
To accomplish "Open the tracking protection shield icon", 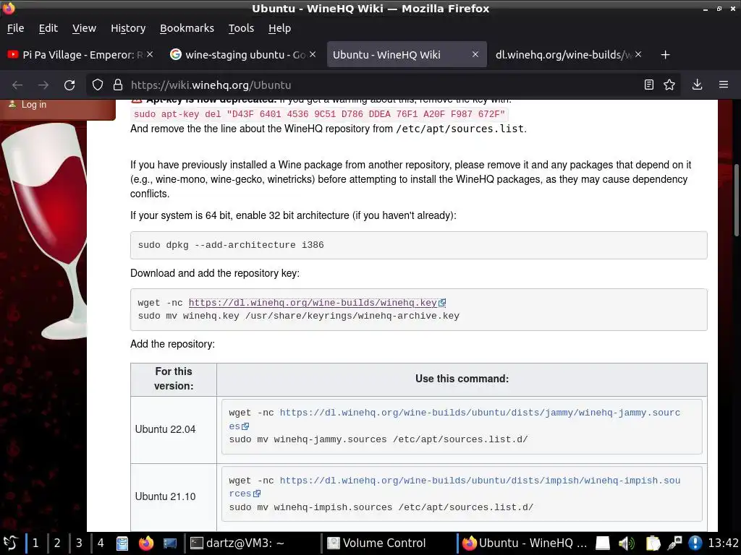I will [x=98, y=85].
